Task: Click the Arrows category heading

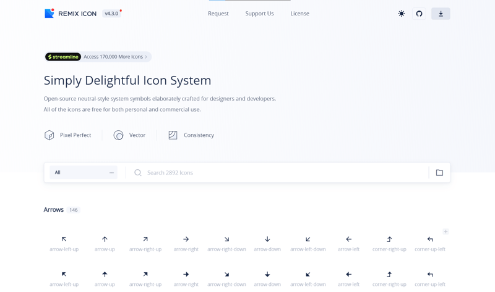Action: coord(54,210)
